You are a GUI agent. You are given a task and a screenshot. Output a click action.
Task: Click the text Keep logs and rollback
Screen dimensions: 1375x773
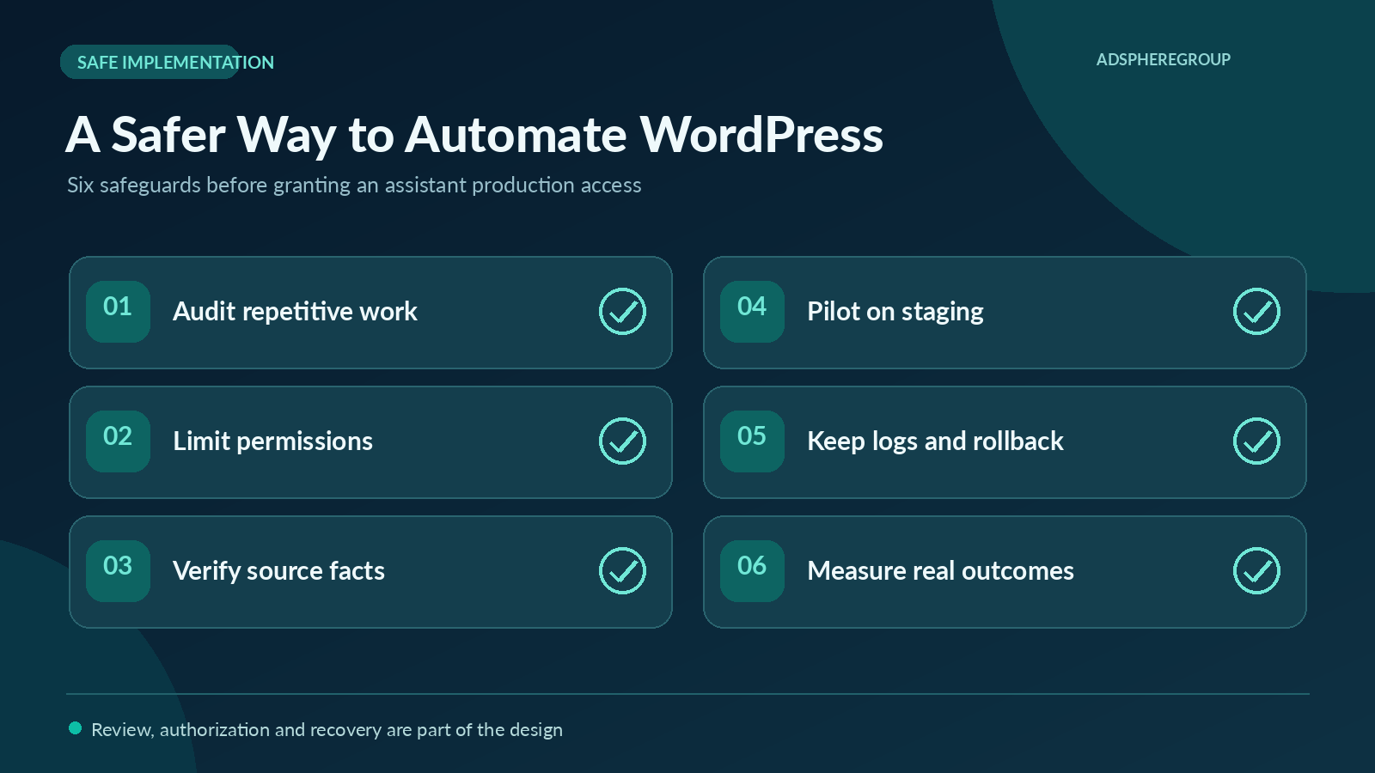(935, 441)
